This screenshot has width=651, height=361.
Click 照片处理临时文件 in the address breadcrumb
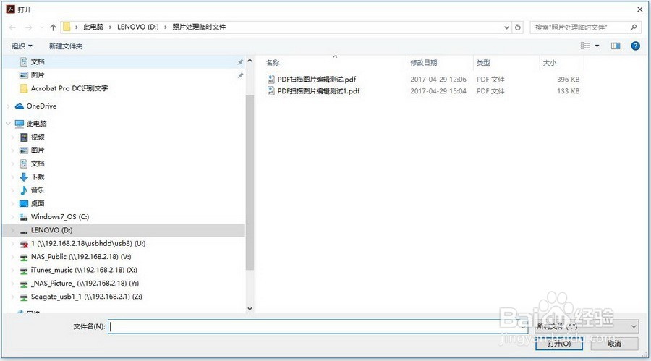[199, 27]
